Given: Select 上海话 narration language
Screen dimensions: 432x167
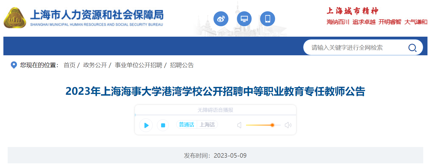Looking at the screenshot, I should click(207, 125).
